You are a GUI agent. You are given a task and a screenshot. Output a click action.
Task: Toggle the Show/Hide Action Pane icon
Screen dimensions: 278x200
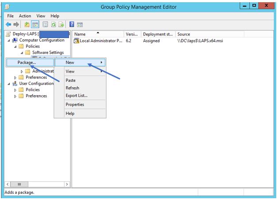80,24
